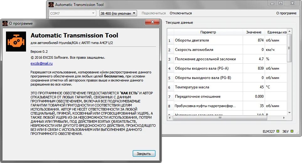Image resolution: width=302 pixels, height=163 pixels.
Task: Select Положение дроссельной заслонки row
Action: click(x=227, y=59)
